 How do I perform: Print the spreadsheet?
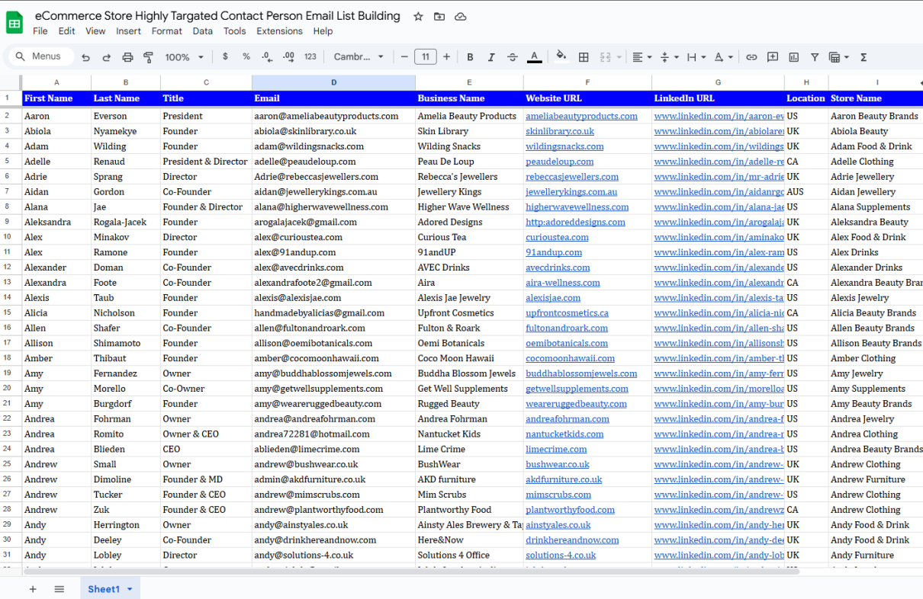point(128,57)
